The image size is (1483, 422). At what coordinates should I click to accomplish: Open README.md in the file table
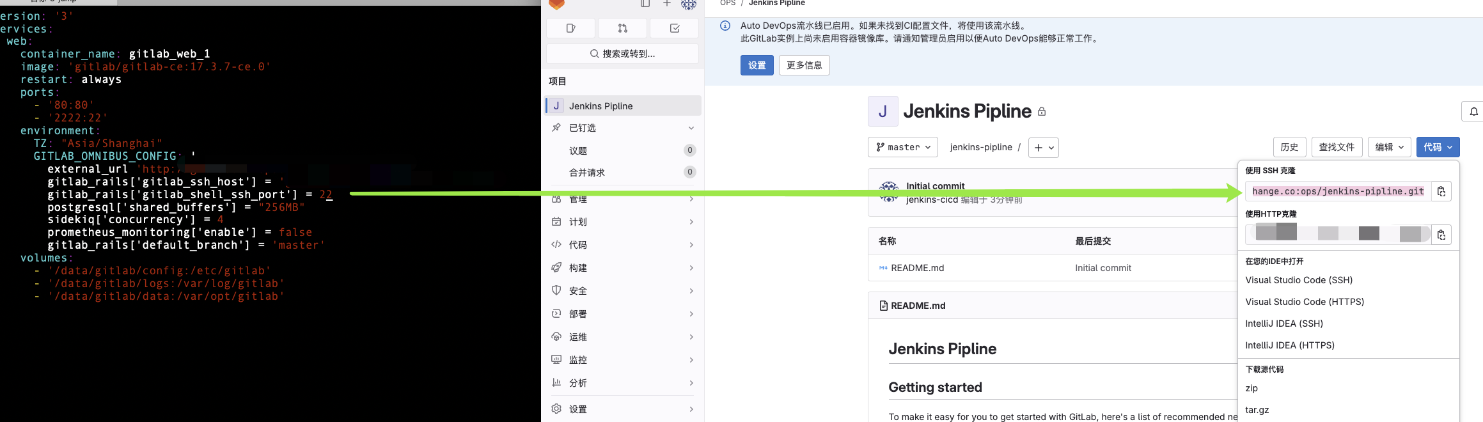tap(917, 268)
